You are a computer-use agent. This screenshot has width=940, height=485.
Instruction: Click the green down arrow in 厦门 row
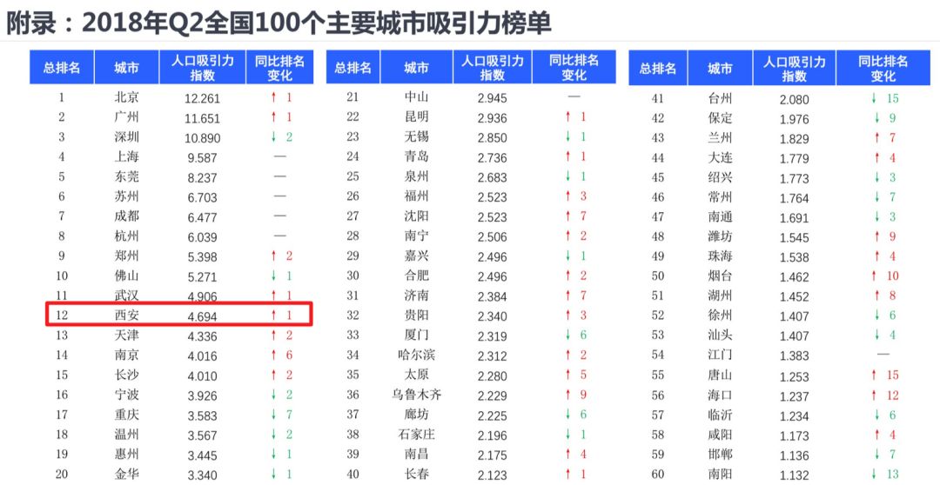pos(567,335)
